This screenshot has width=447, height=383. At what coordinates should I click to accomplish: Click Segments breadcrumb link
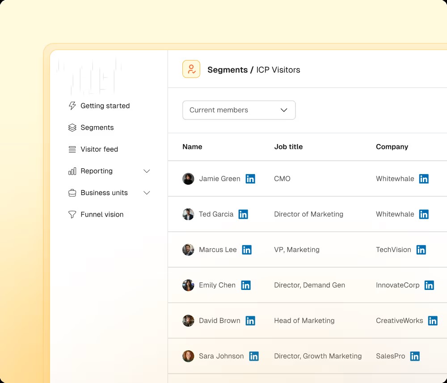point(227,70)
